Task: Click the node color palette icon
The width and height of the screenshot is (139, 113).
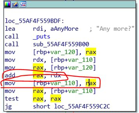Action: 7,4
